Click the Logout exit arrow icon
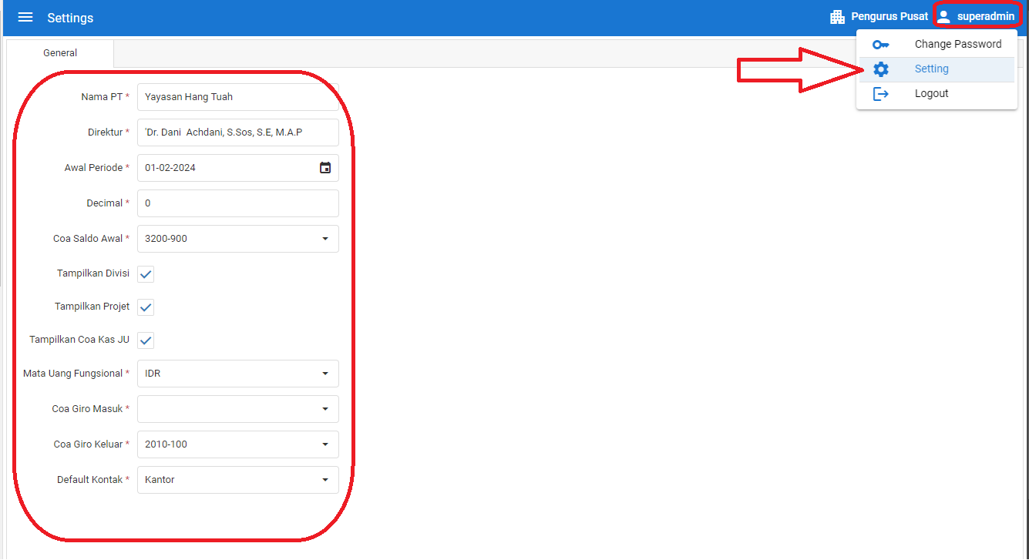The image size is (1029, 560). 880,94
